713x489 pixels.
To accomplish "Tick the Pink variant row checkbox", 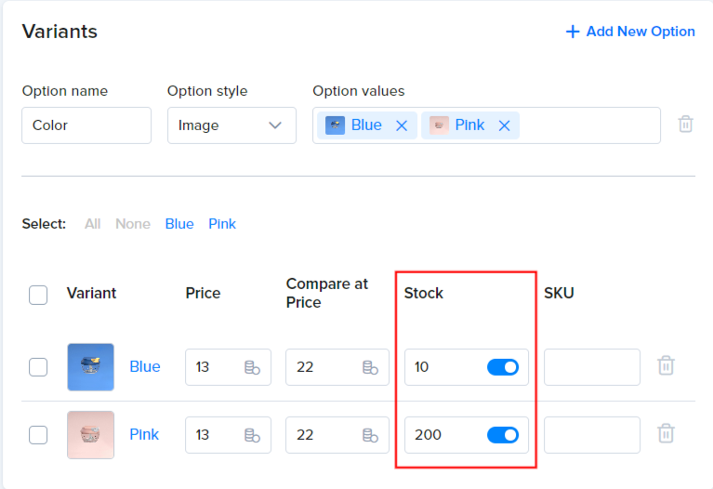I will pyautogui.click(x=38, y=435).
